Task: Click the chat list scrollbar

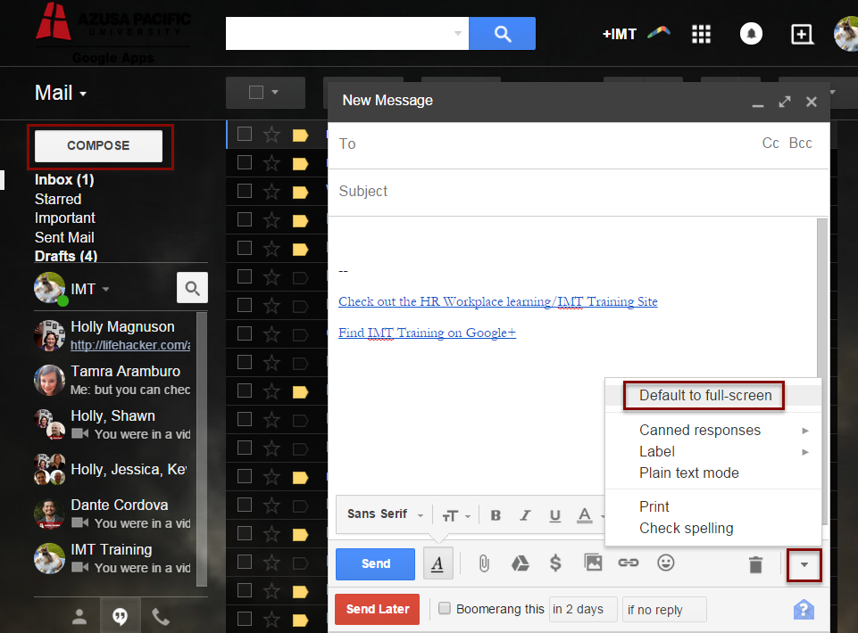Action: tap(202, 448)
